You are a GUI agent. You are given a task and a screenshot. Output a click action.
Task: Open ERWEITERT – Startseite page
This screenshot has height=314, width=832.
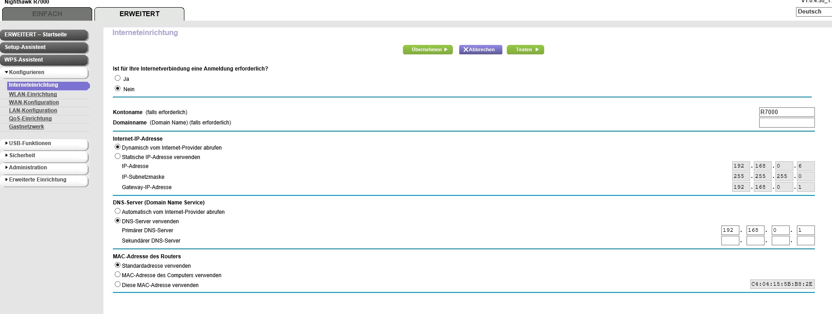(x=44, y=35)
